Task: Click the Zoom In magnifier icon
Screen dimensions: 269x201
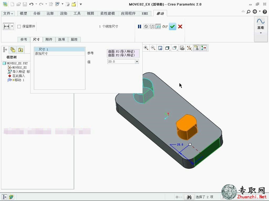Action: pyautogui.click(x=146, y=48)
